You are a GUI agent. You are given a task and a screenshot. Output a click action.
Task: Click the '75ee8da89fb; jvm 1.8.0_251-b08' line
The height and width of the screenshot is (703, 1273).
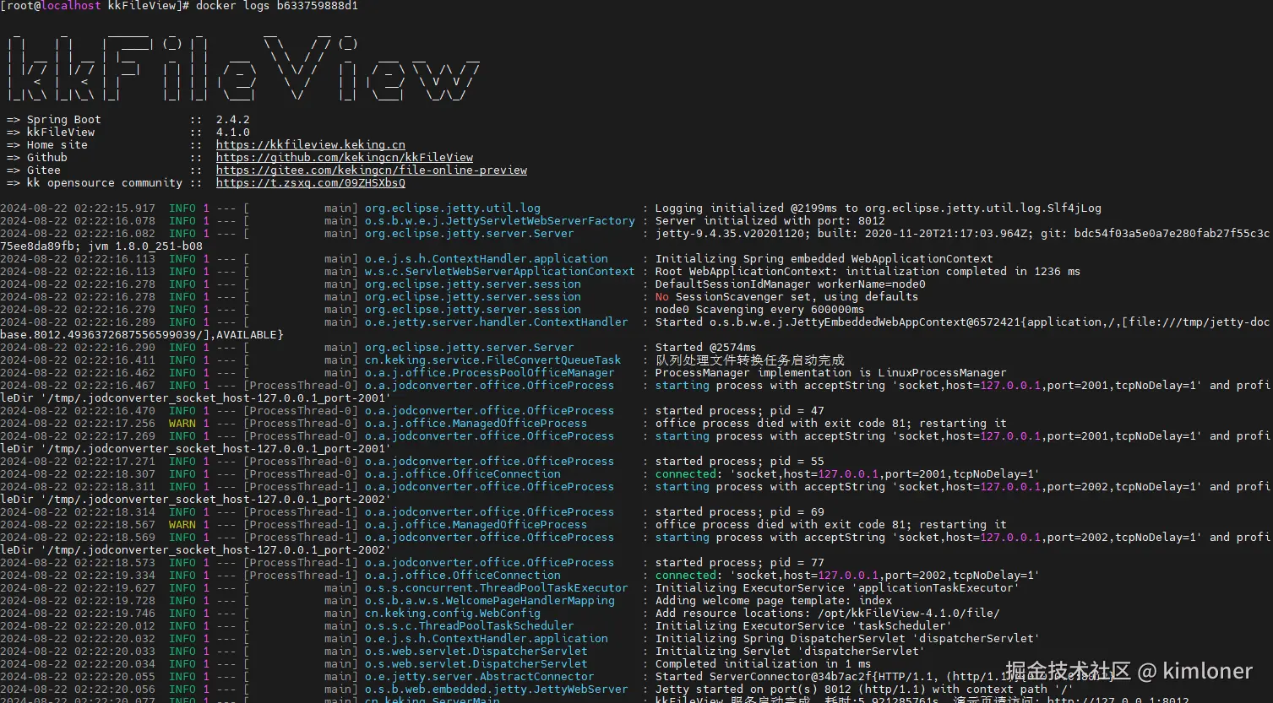pos(101,246)
